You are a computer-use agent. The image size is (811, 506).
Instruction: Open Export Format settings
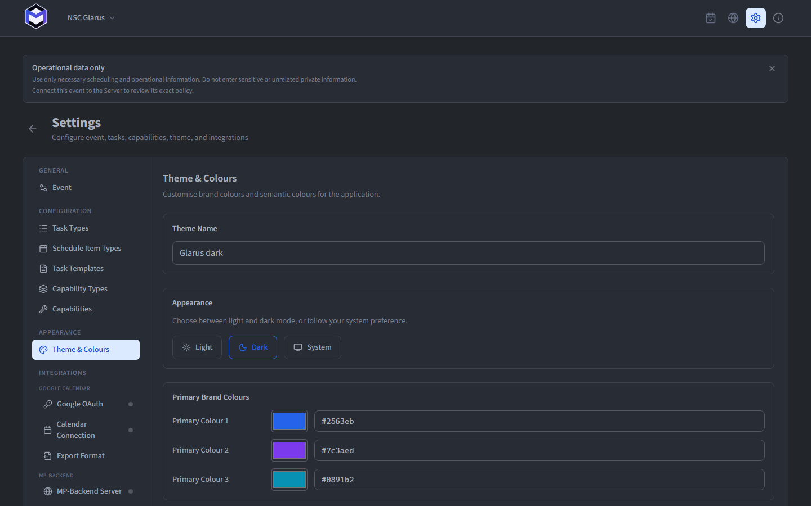coord(88,456)
